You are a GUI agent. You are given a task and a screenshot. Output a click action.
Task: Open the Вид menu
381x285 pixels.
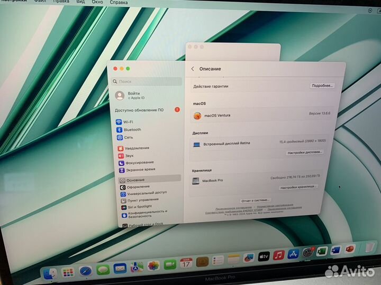click(80, 2)
